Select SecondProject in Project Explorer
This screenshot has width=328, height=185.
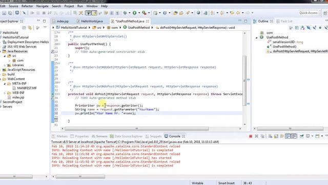coord(12,102)
